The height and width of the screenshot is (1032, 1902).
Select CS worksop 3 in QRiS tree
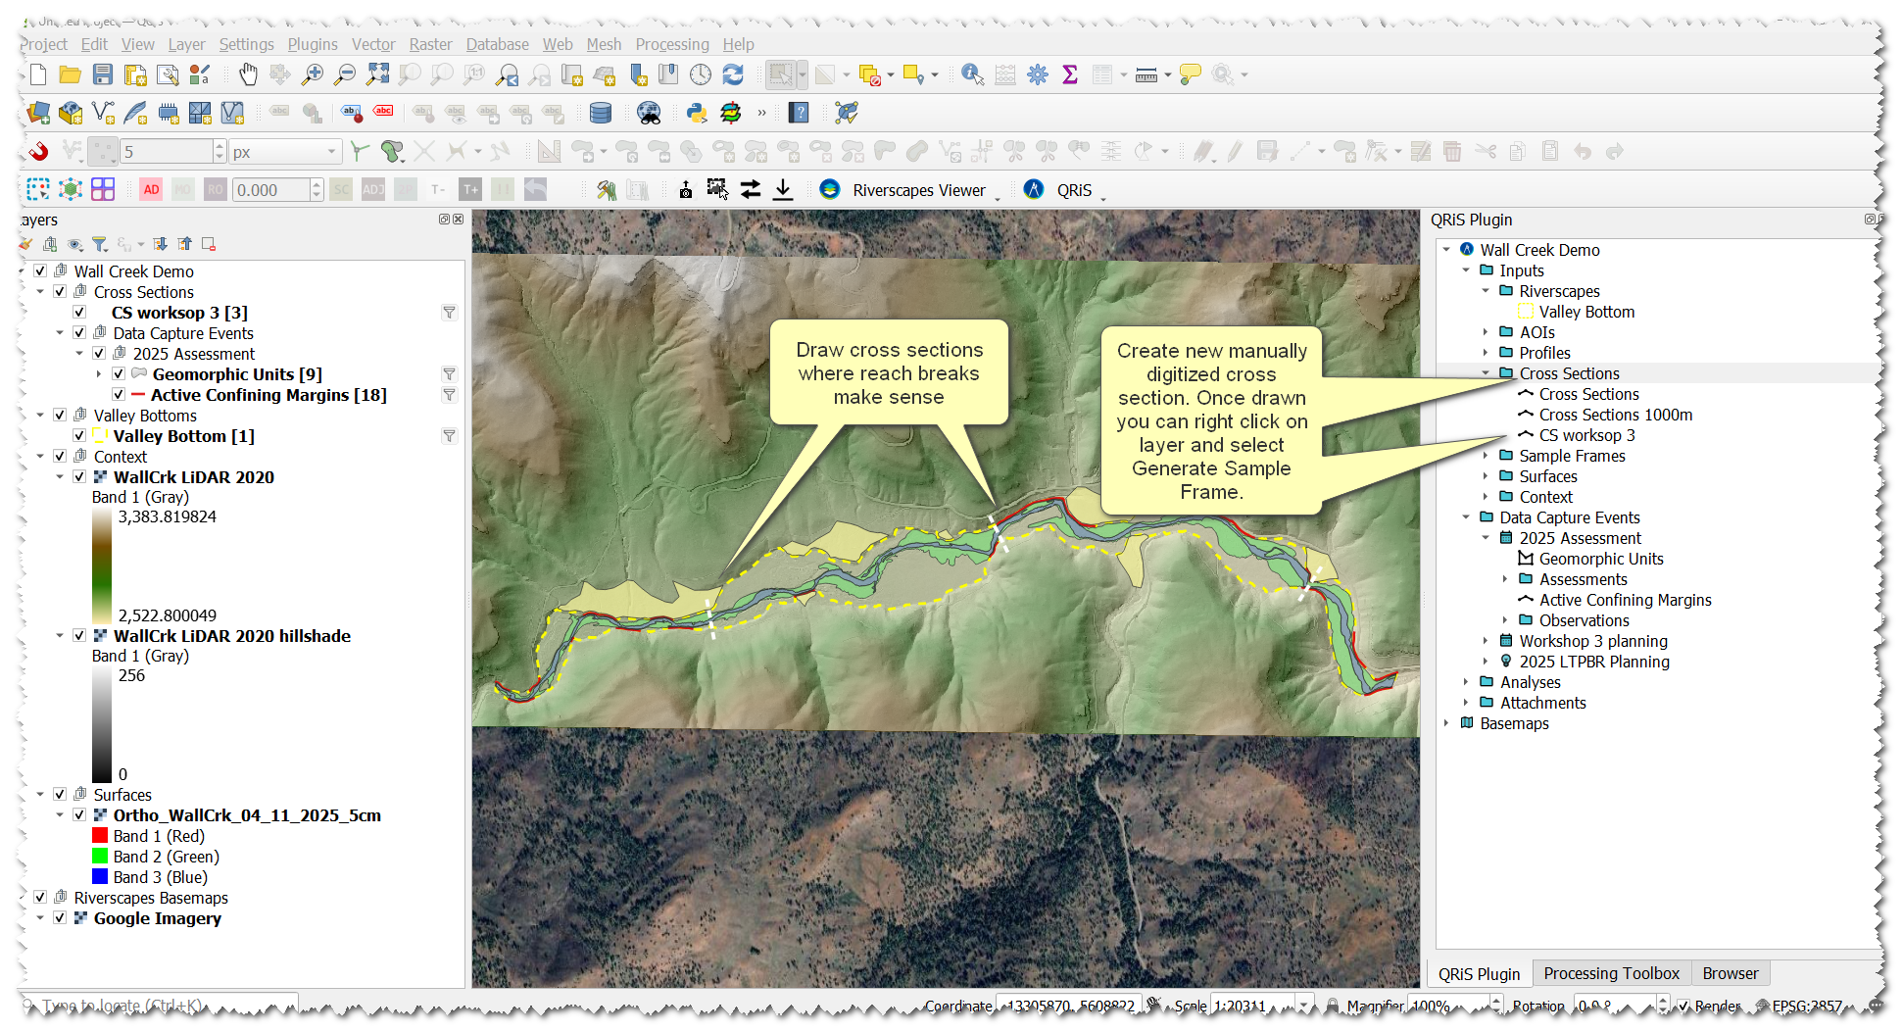tap(1586, 435)
